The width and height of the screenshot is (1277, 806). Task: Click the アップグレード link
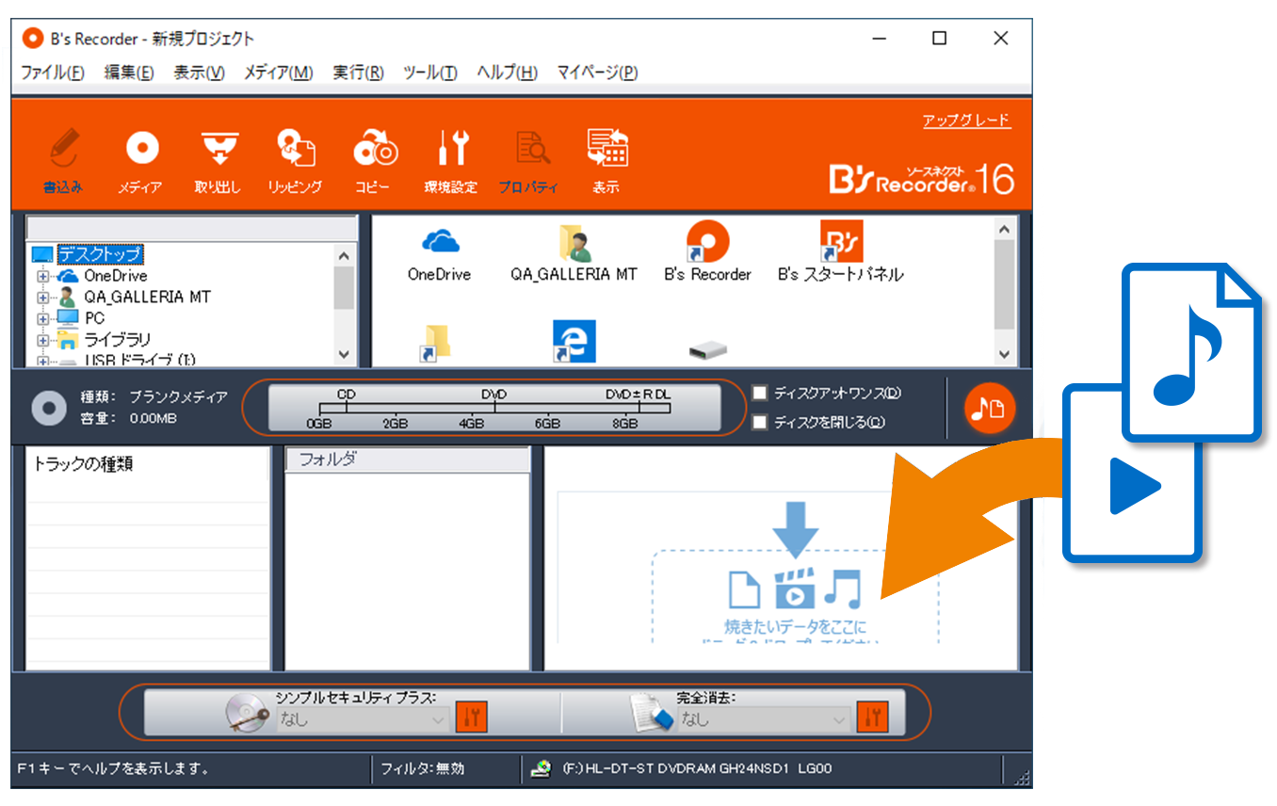[966, 121]
